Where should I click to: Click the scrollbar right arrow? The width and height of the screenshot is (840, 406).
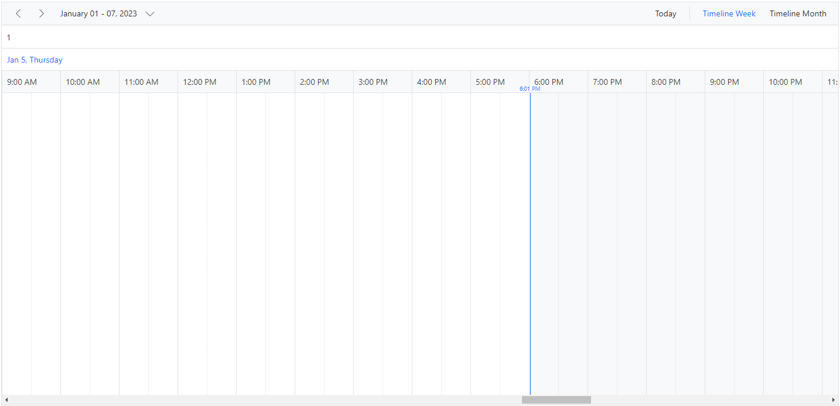click(x=833, y=400)
